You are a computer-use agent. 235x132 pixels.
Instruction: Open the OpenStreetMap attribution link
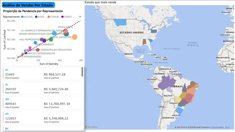217,127
